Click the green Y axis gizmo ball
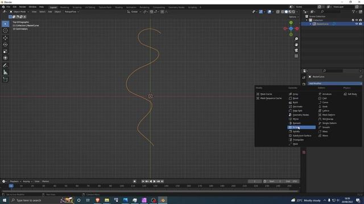The height and width of the screenshot is (204, 364). [291, 23]
